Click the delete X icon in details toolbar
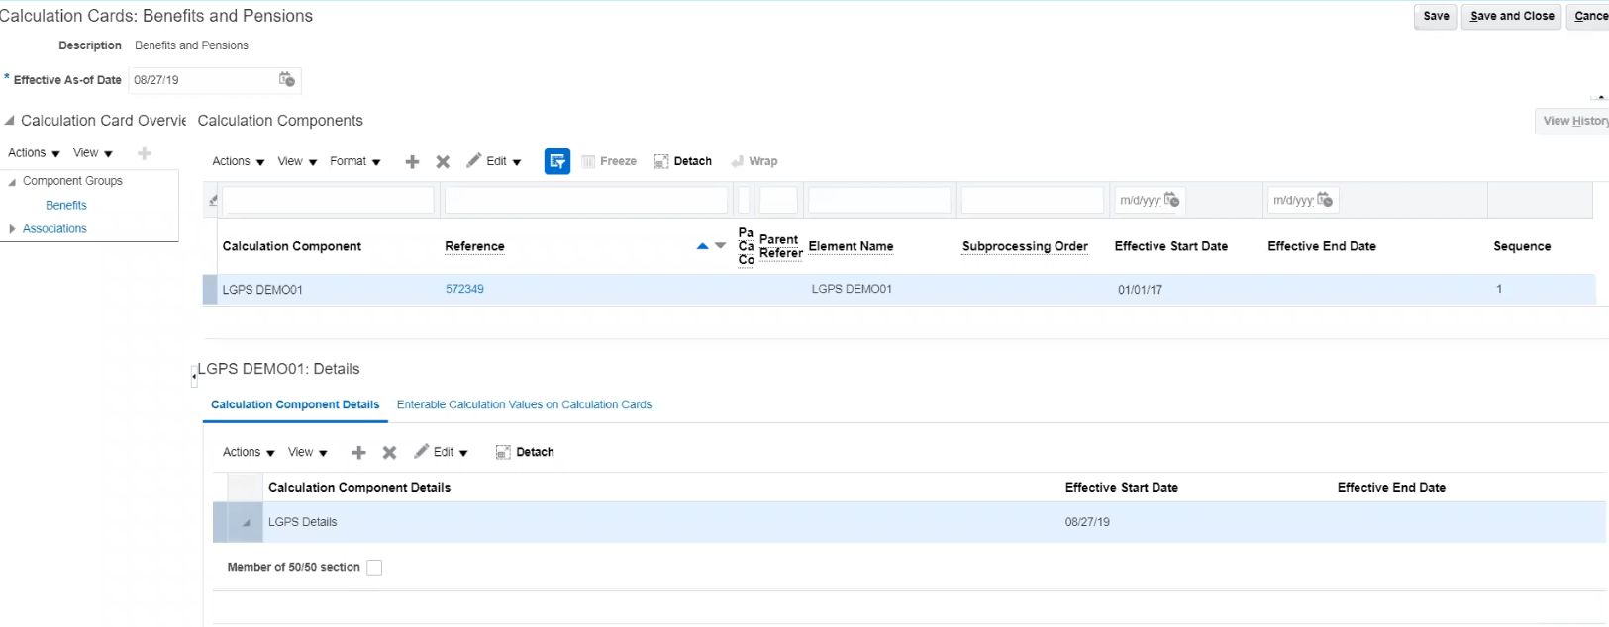This screenshot has height=627, width=1609. tap(389, 452)
